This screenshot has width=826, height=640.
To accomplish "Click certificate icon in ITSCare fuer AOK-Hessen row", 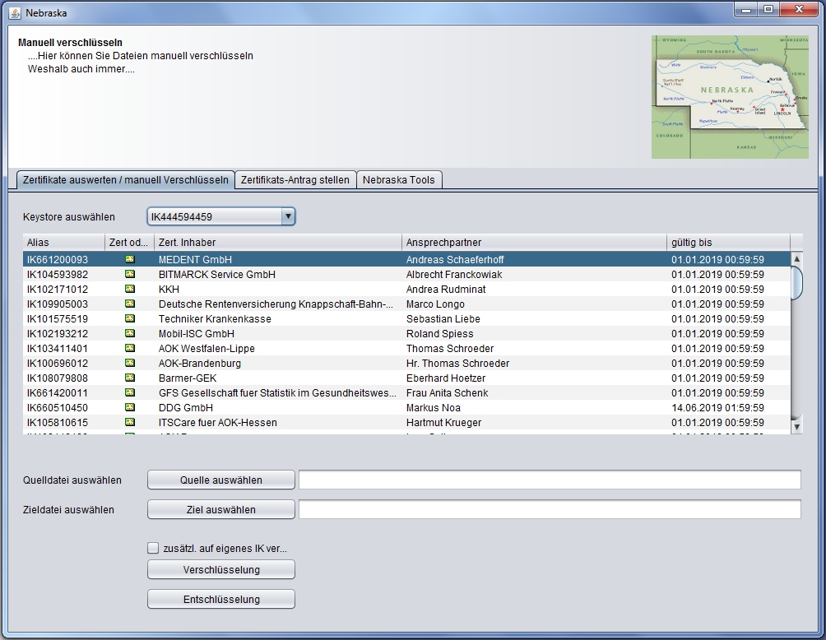I will [x=130, y=422].
